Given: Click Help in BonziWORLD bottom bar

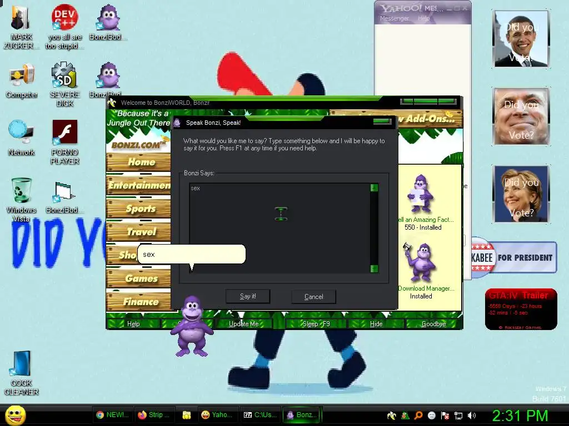Looking at the screenshot, I should [133, 324].
